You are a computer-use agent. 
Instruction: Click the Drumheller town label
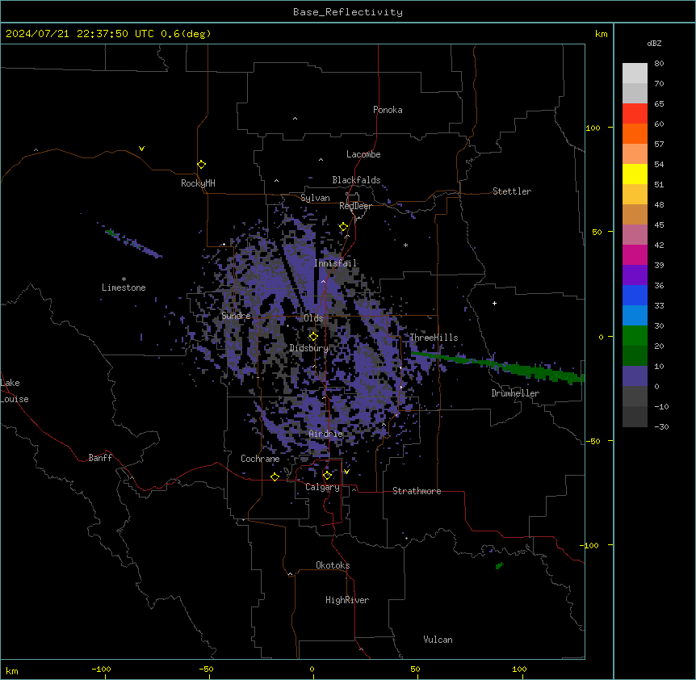(515, 393)
